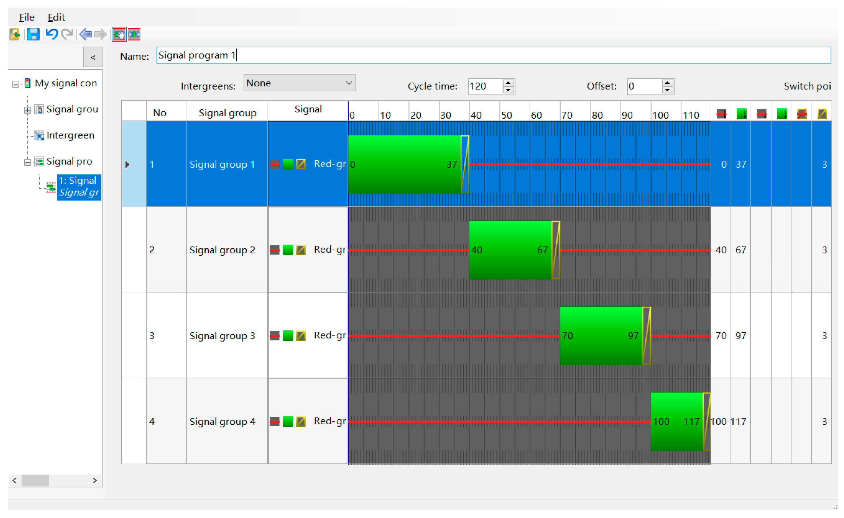Select the stretch/compress signal times mode icon
This screenshot has height=518, width=844.
[134, 34]
